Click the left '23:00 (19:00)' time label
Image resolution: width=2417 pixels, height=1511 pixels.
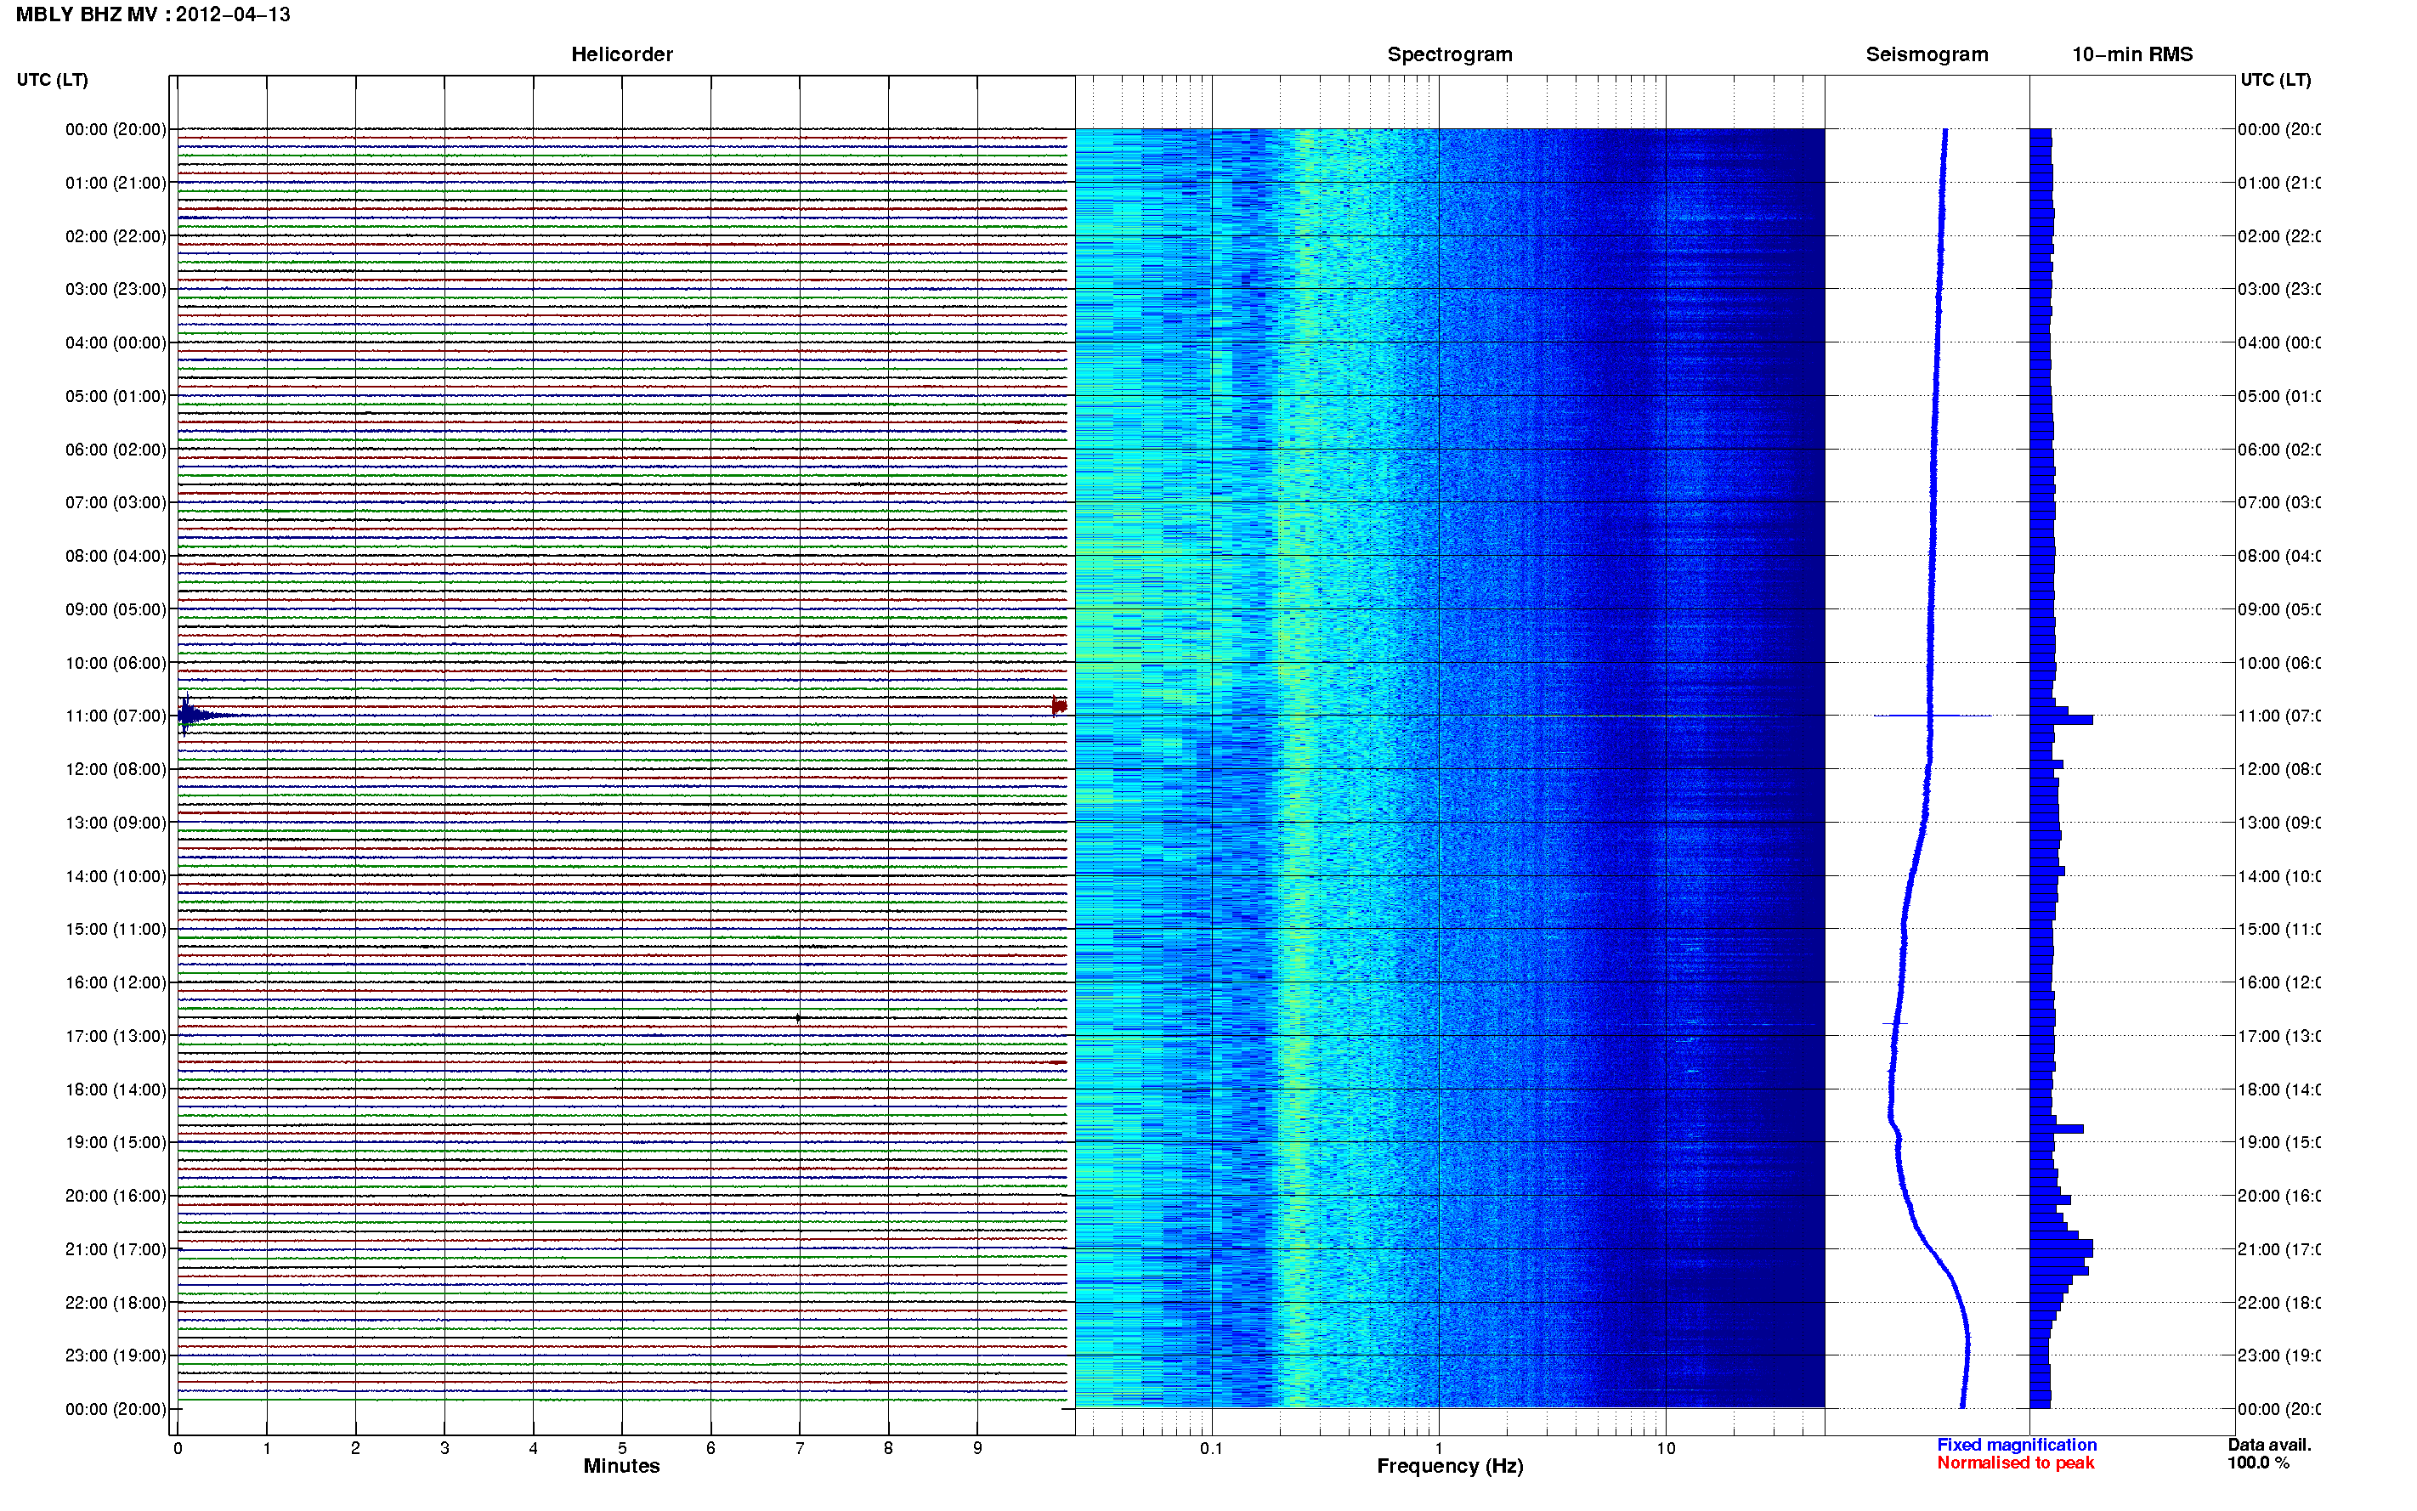click(116, 1355)
